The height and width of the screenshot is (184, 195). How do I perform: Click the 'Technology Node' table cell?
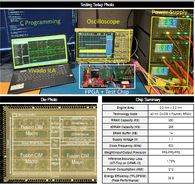pos(125,114)
